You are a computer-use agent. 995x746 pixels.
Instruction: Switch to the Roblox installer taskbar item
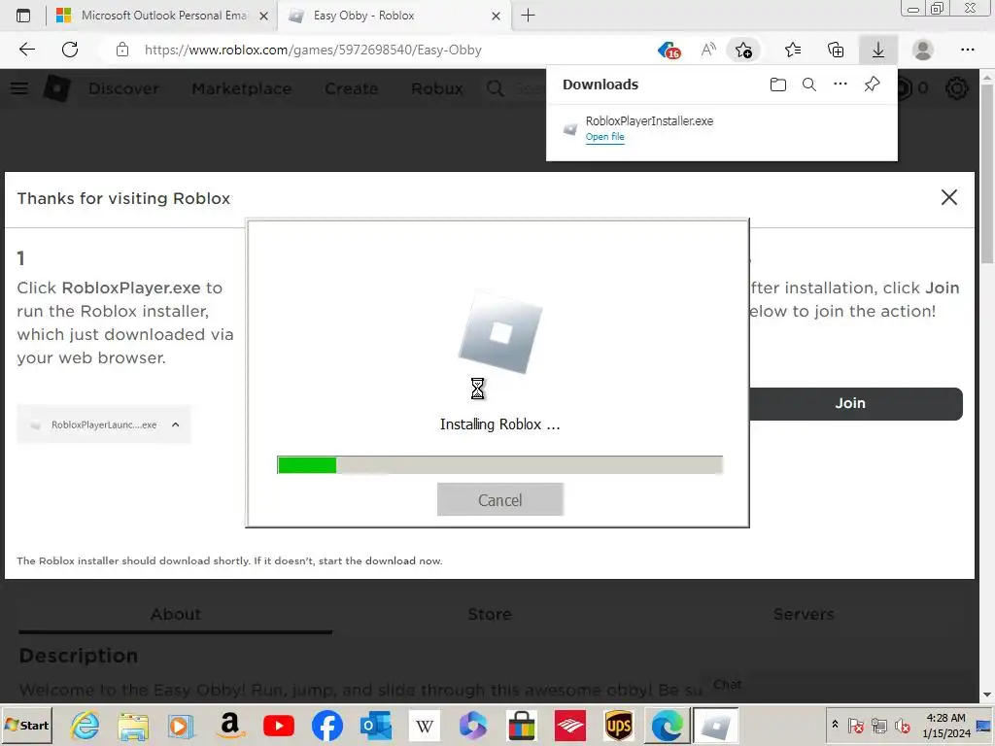[716, 725]
